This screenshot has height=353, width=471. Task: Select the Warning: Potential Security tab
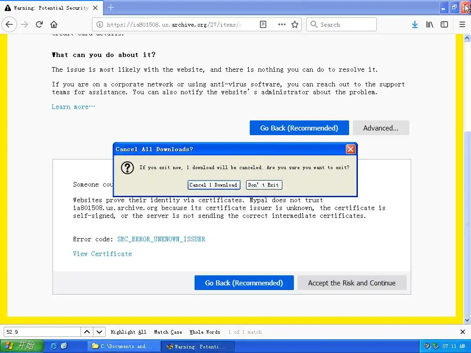[51, 8]
